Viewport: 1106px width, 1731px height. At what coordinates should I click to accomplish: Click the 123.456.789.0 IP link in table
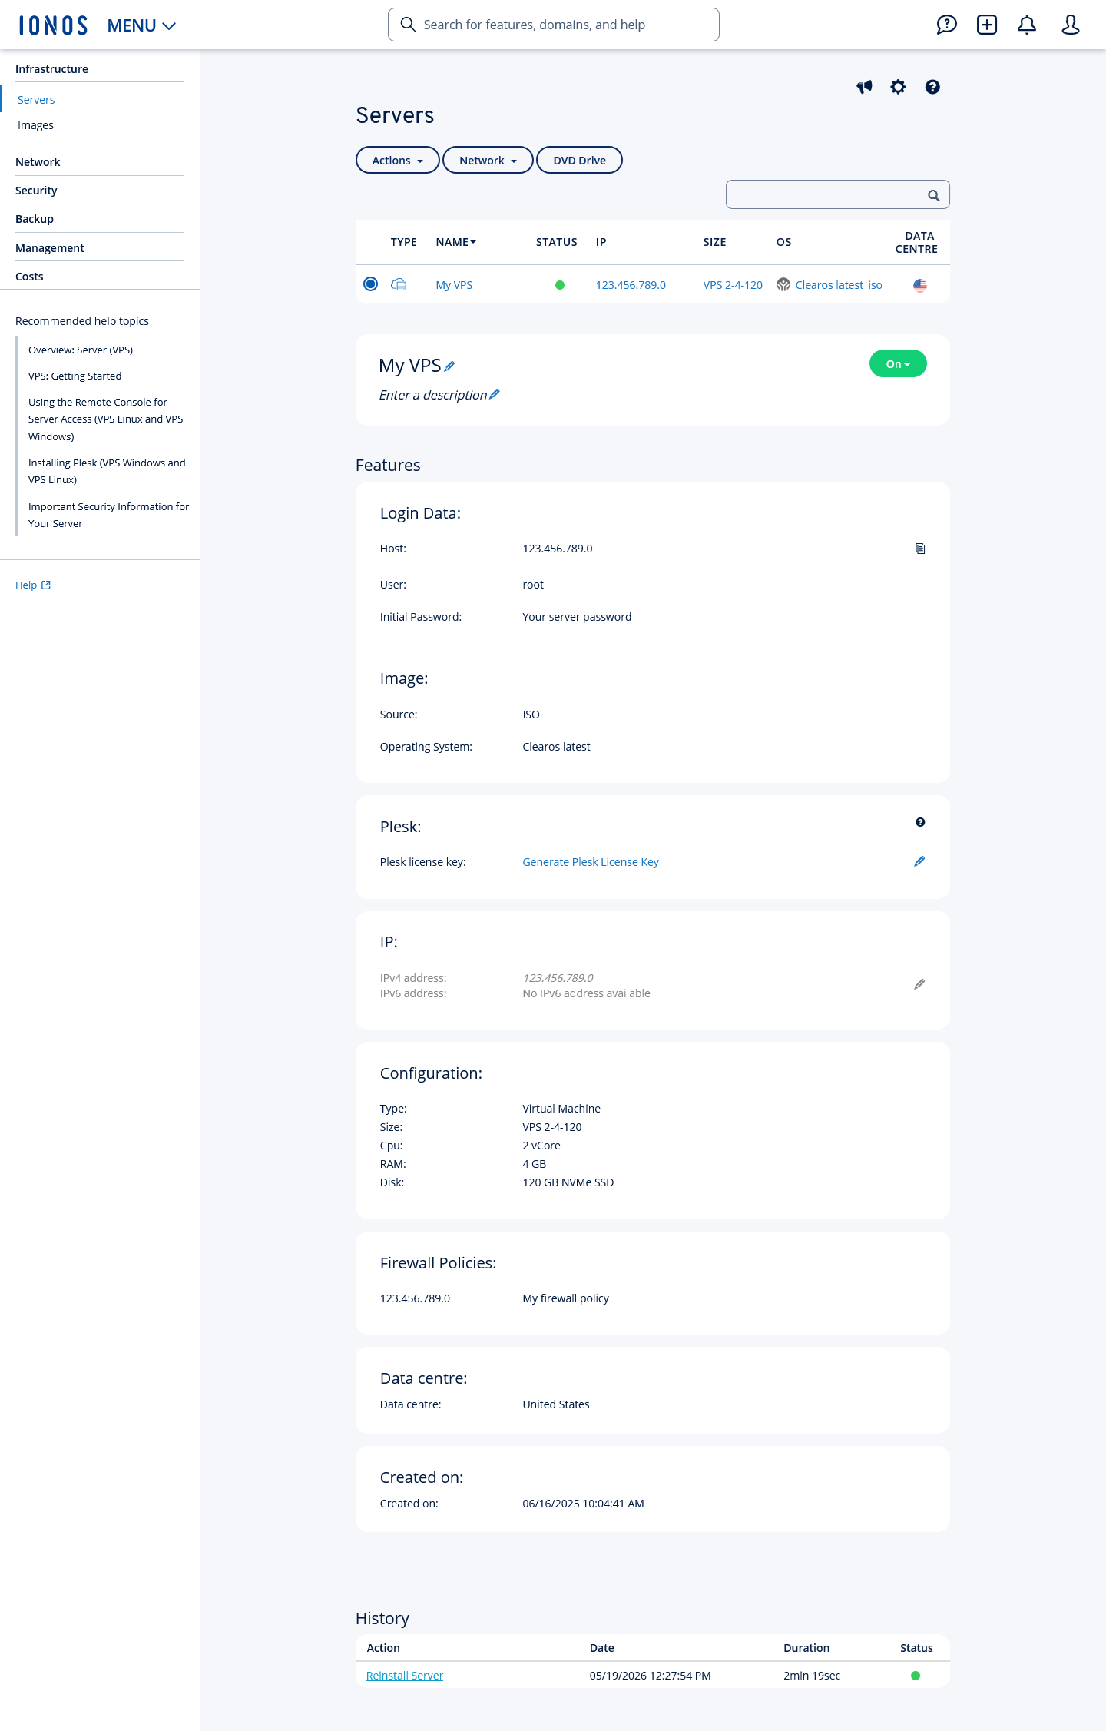click(x=631, y=285)
